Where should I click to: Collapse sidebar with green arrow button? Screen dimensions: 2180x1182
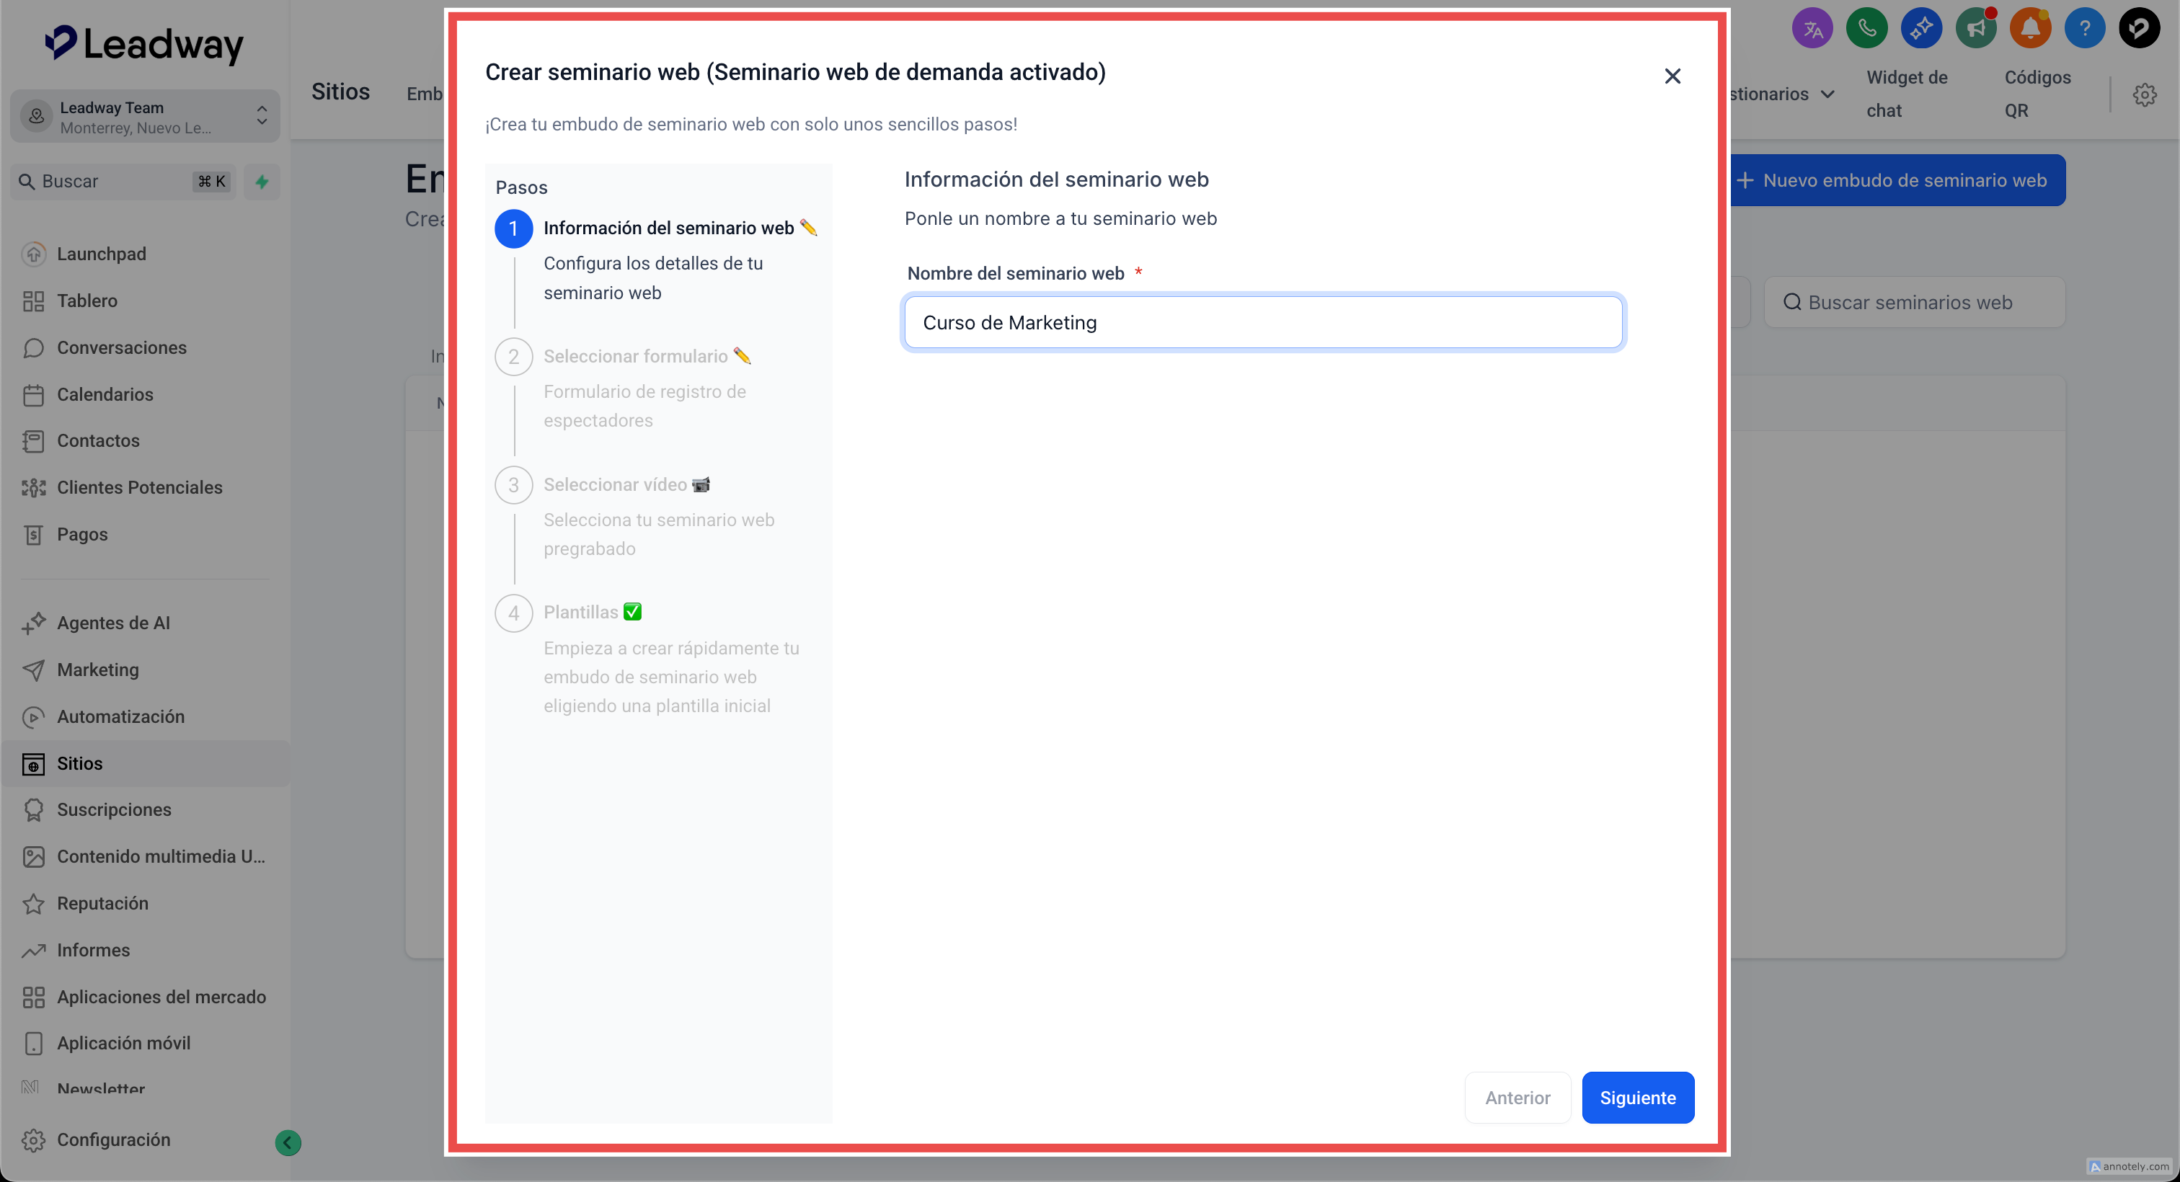(x=288, y=1142)
